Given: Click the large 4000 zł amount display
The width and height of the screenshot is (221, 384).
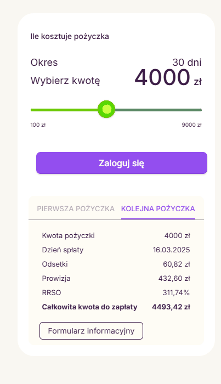Looking at the screenshot, I should pos(168,78).
